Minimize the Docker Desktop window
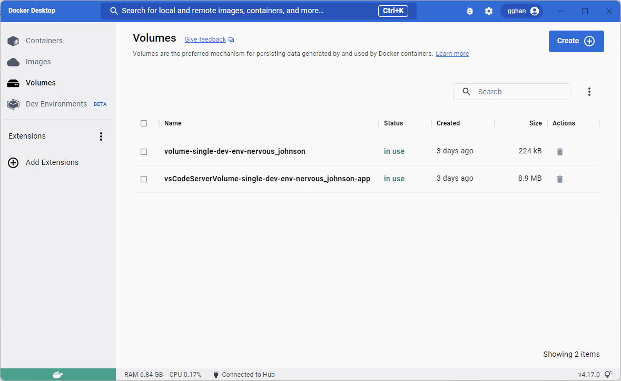The image size is (621, 381). 561,11
